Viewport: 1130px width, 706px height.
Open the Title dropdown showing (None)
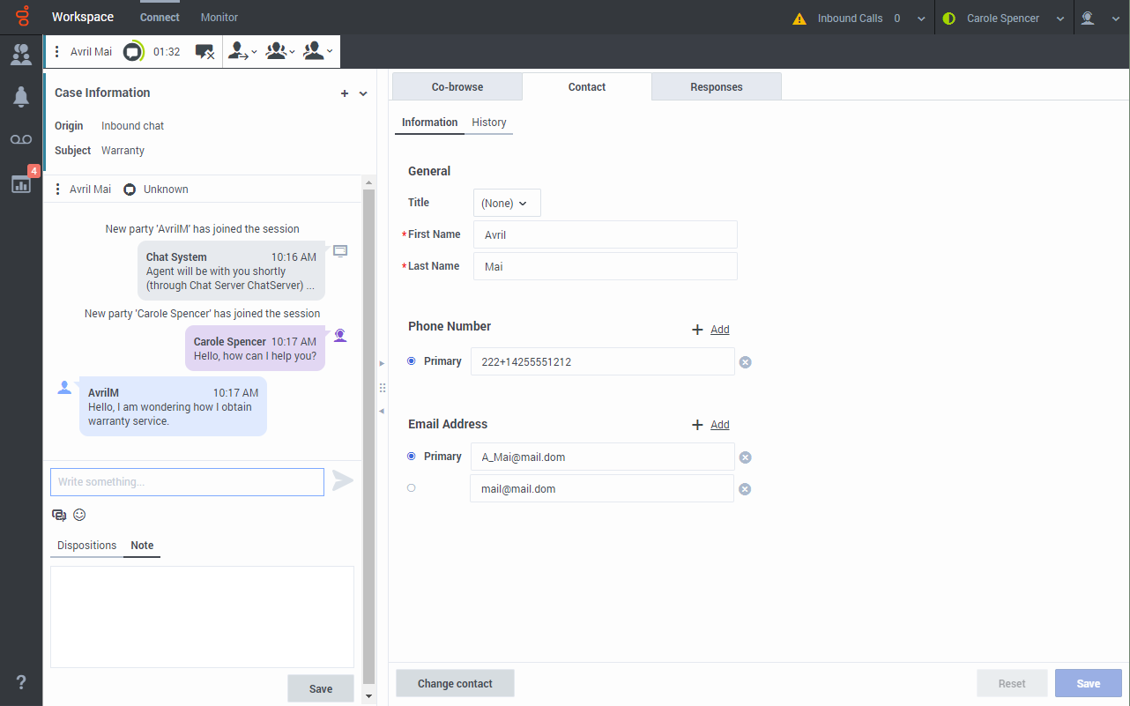[507, 203]
